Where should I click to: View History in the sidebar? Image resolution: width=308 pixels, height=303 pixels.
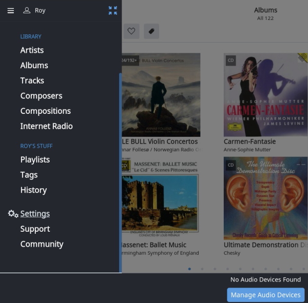tap(33, 190)
